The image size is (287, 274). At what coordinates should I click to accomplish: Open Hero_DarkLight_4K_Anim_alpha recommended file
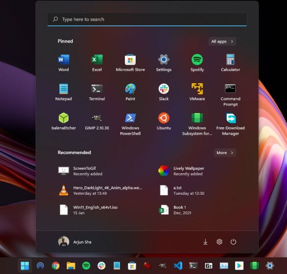(x=101, y=190)
